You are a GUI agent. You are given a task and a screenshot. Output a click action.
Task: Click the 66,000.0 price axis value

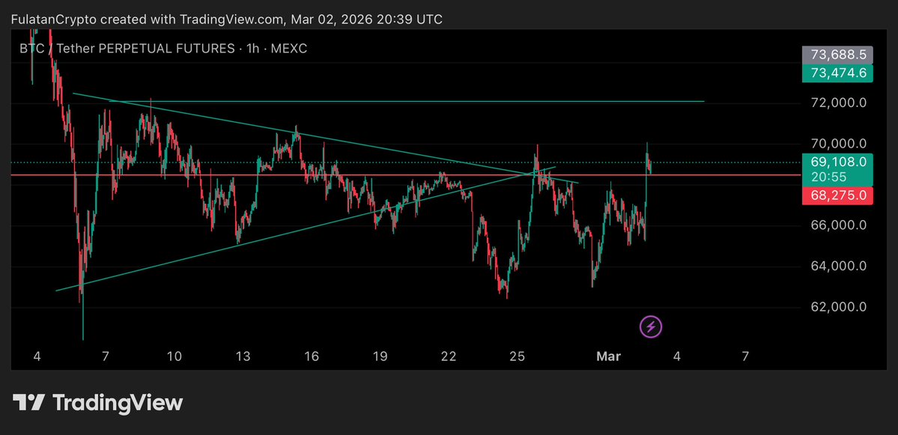coord(838,225)
